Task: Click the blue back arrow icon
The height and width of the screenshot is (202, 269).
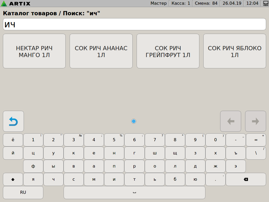Action: click(13, 121)
